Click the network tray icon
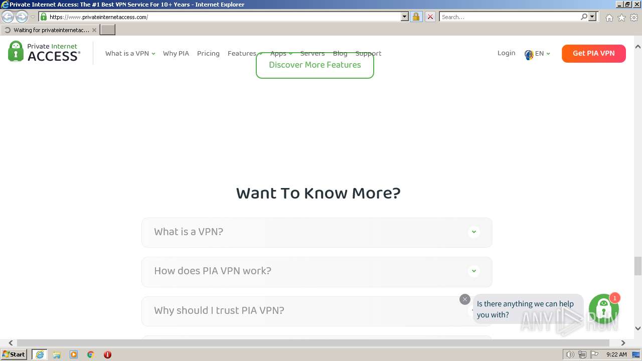This screenshot has height=361, width=642. (x=582, y=354)
